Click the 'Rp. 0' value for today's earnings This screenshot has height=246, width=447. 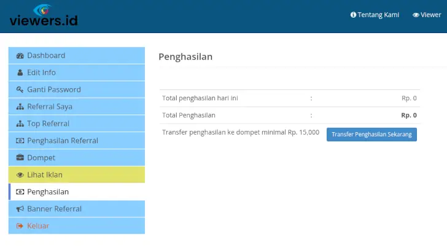tap(409, 98)
